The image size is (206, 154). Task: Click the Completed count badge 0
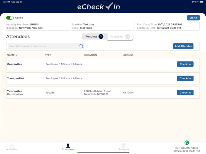[127, 36]
